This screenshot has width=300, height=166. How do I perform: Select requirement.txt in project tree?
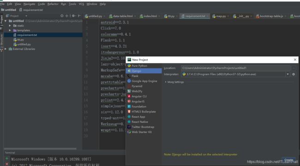click(x=43, y=35)
